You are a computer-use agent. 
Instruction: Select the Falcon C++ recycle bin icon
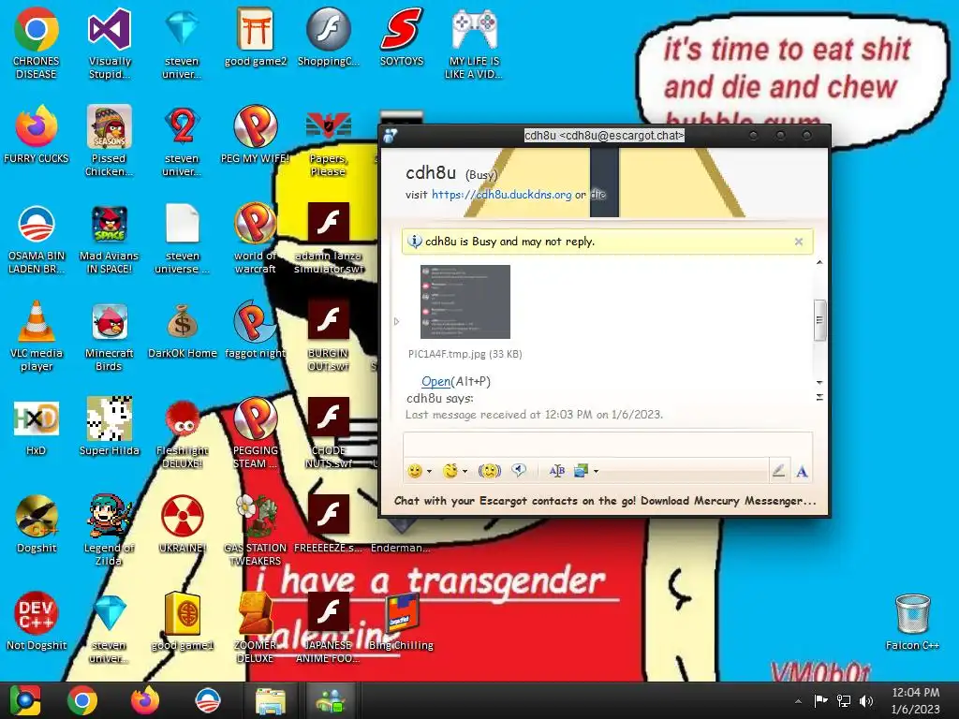pos(912,622)
